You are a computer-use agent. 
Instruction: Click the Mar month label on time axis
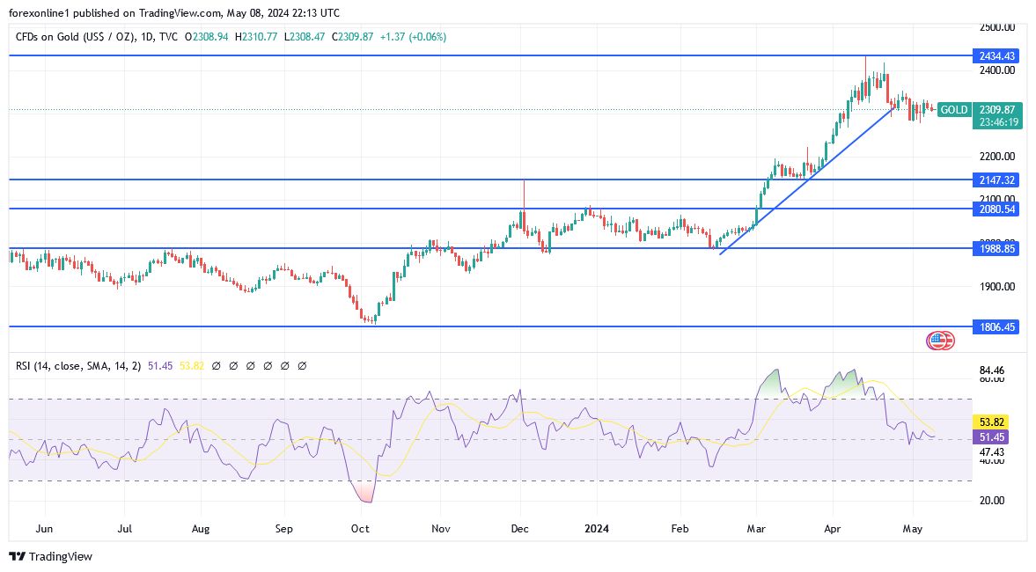755,529
